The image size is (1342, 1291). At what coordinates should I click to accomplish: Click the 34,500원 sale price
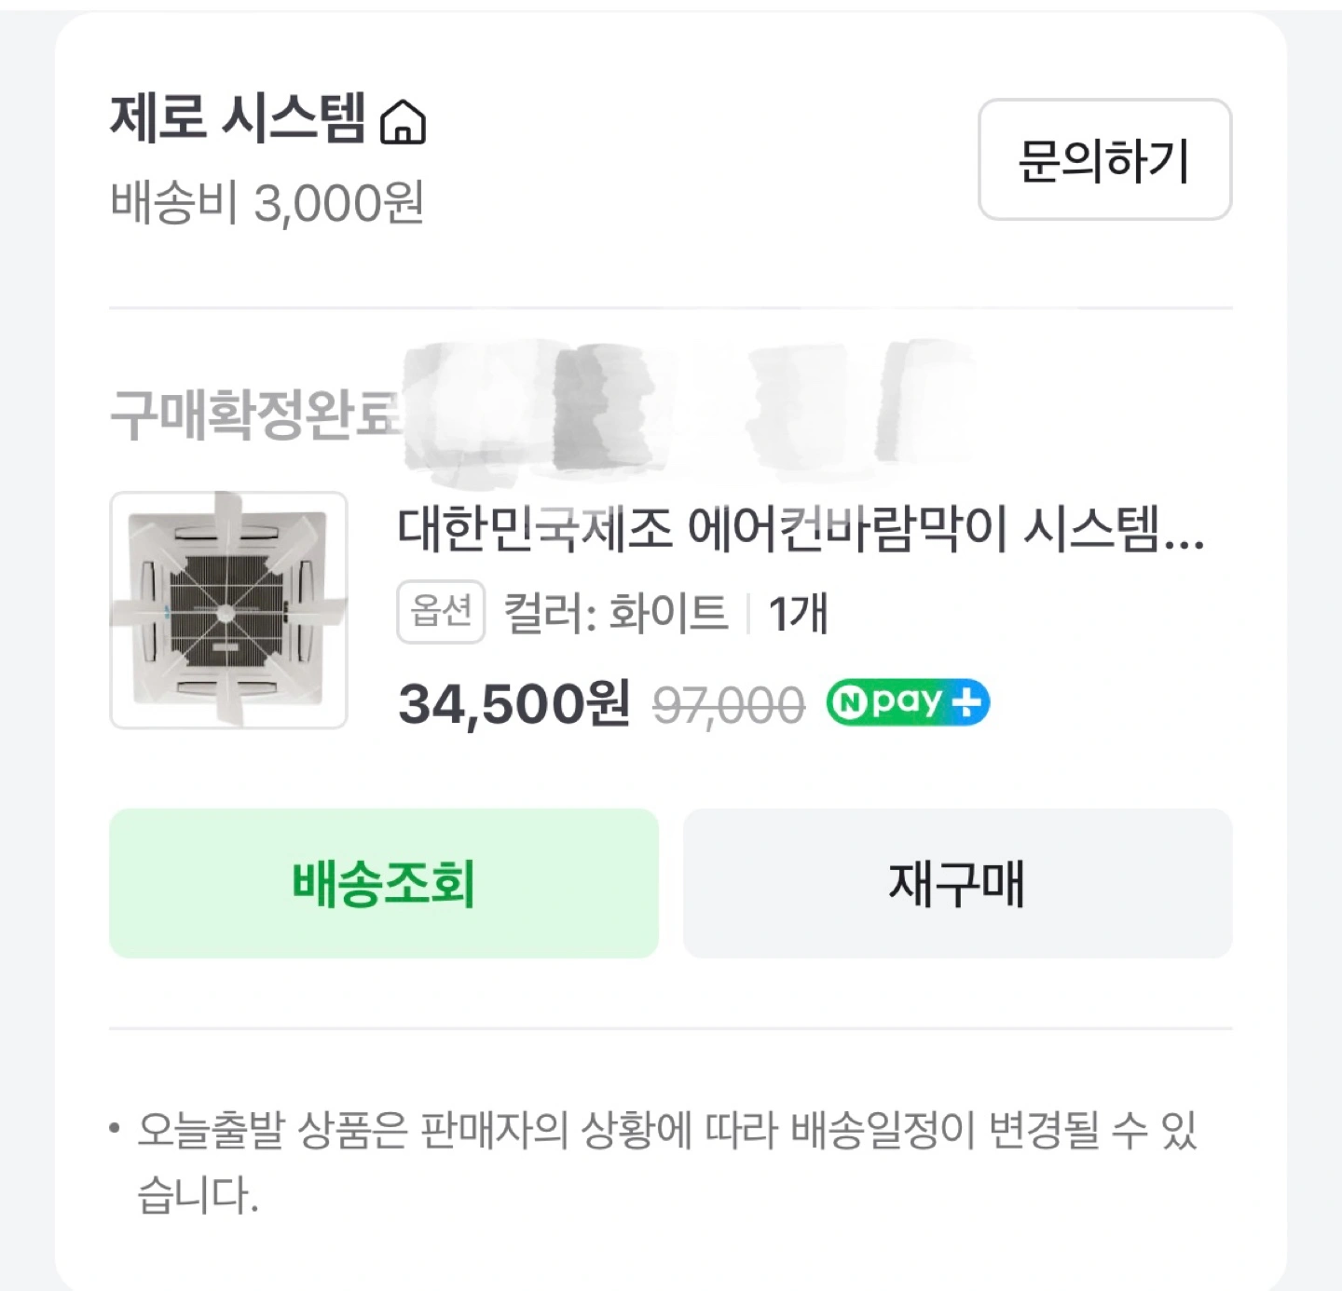[x=514, y=703]
